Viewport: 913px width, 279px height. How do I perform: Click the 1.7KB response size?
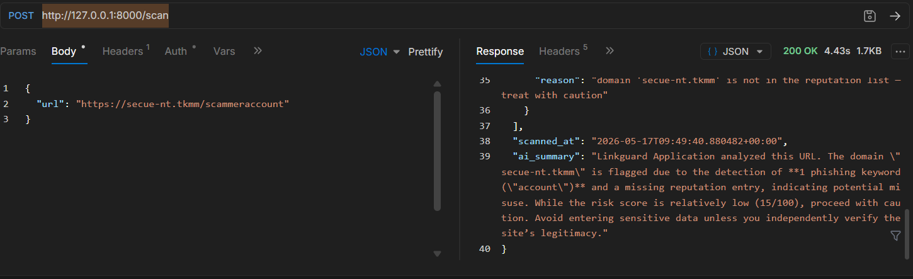(x=869, y=52)
